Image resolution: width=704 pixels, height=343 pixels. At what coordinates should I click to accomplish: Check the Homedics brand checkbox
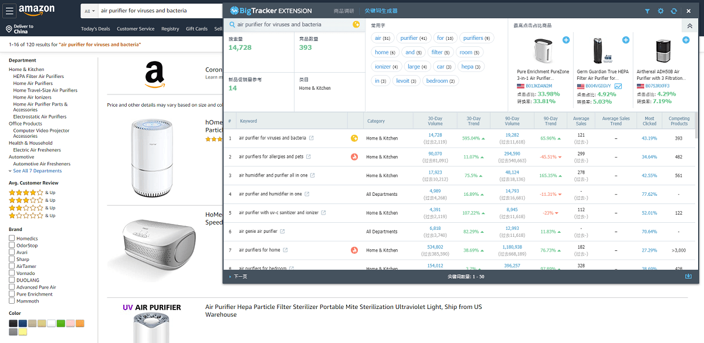click(x=12, y=238)
